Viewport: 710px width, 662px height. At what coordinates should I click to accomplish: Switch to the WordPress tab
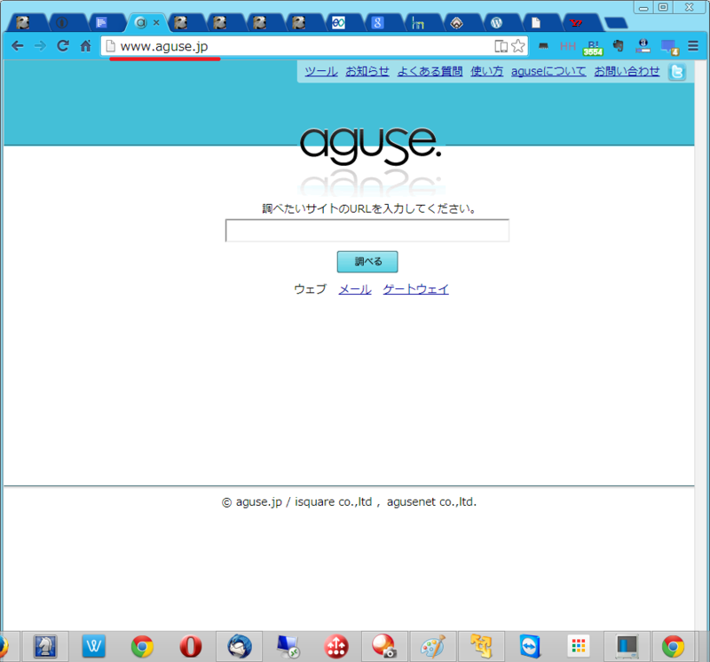(502, 23)
